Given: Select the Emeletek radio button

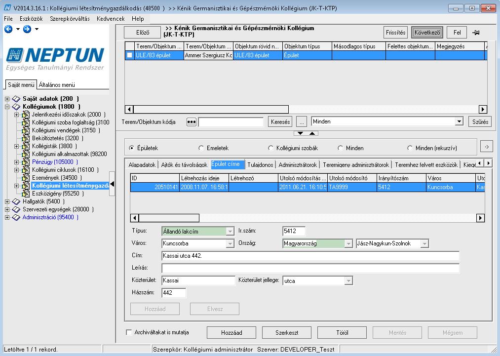Looking at the screenshot, I should click(201, 148).
